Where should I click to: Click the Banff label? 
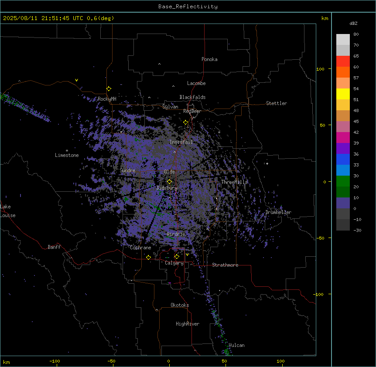(x=54, y=247)
